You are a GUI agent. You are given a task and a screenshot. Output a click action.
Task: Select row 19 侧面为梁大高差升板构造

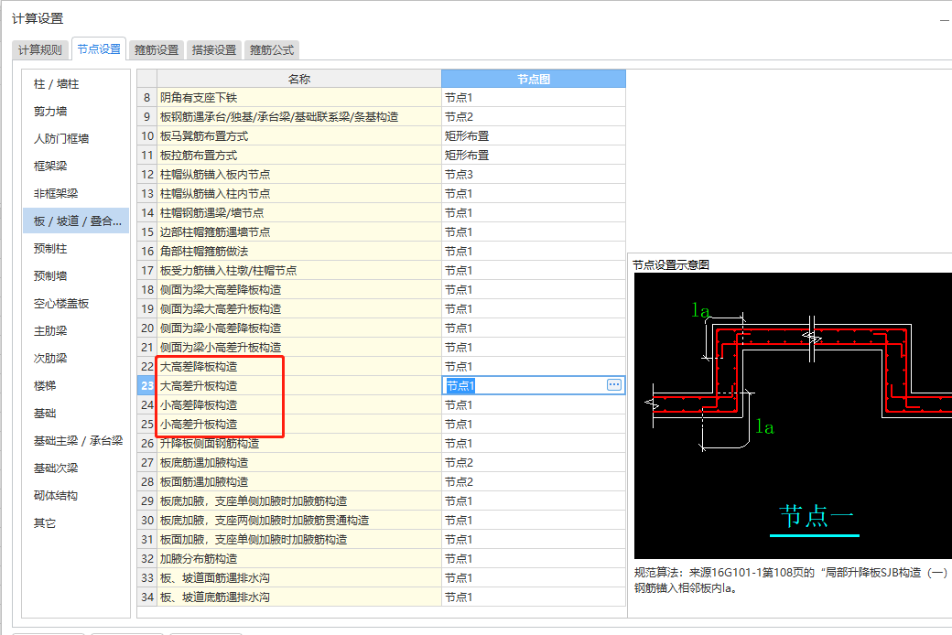click(298, 309)
